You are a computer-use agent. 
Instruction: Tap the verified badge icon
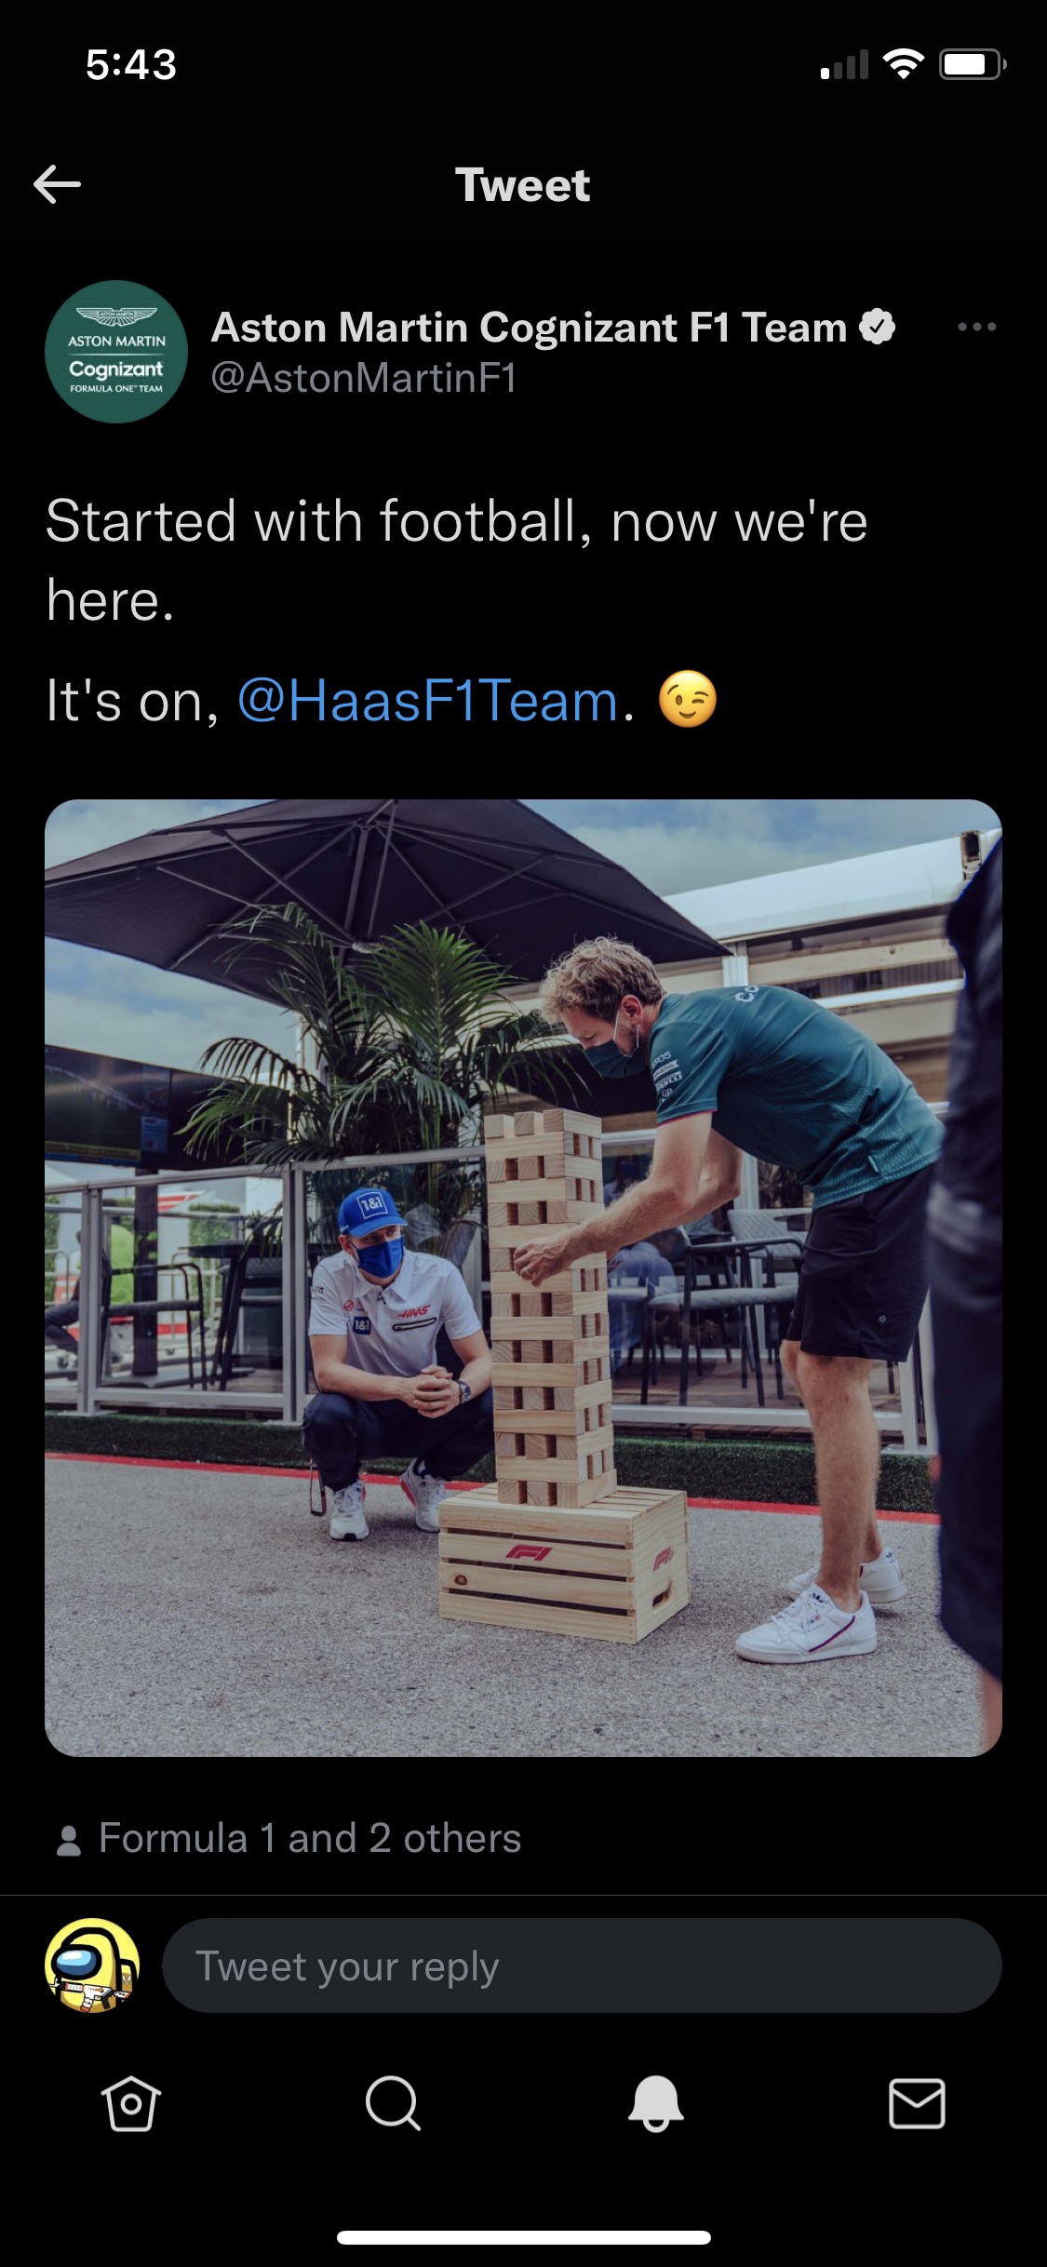tap(877, 327)
